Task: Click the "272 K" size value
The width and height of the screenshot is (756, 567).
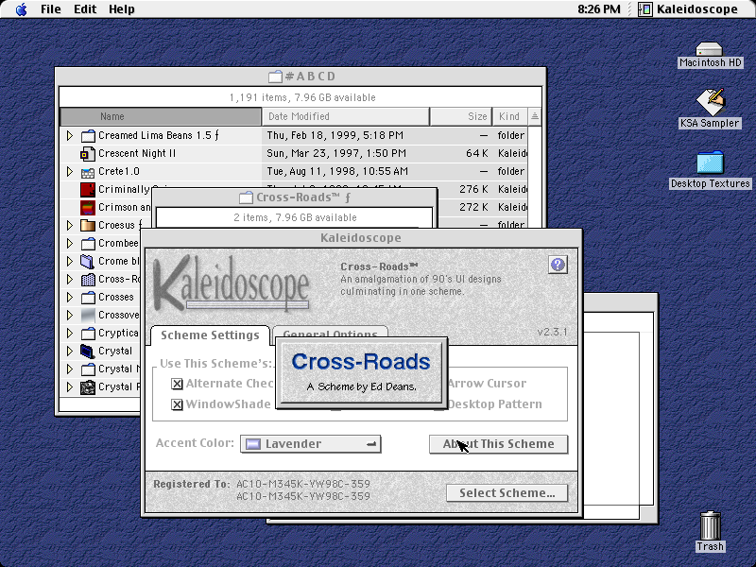Action: [474, 207]
